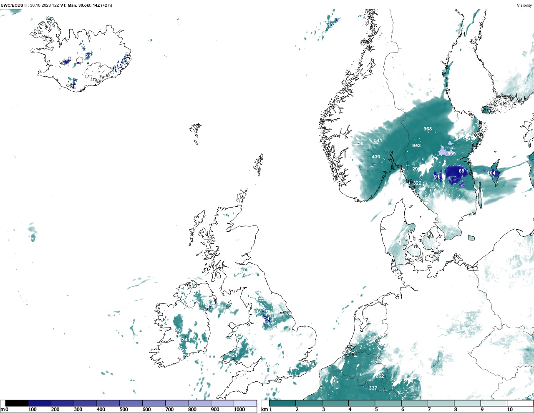The height and width of the screenshot is (413, 534).
Task: Click the '1000' label on the metre scale
Action: [x=239, y=410]
